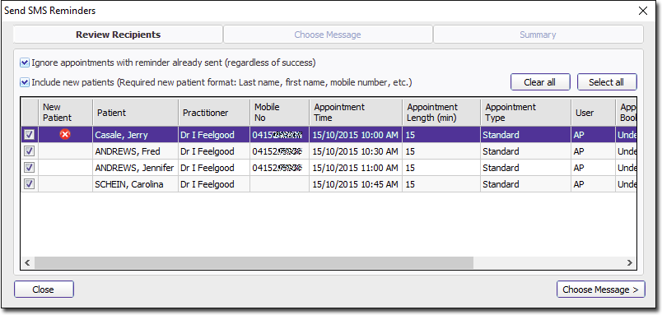
Task: Select the Review Recipients tab
Action: click(119, 35)
